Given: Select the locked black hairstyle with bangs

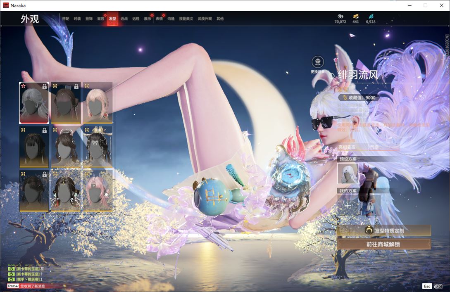Looking at the screenshot, I should tap(34, 147).
